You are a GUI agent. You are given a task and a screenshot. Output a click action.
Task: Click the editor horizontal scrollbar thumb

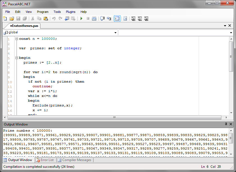[114, 117]
